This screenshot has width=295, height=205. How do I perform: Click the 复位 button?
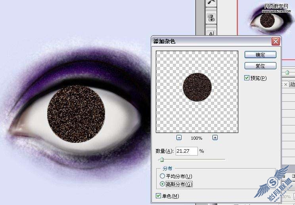pyautogui.click(x=261, y=66)
